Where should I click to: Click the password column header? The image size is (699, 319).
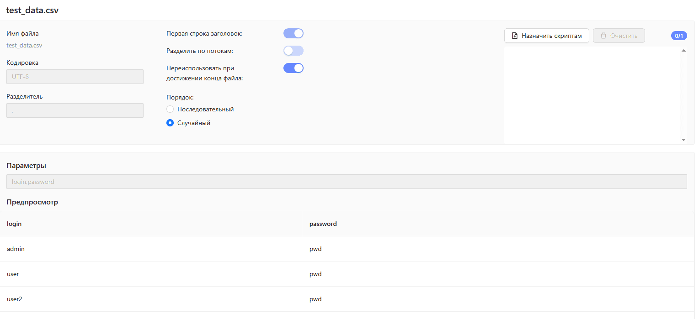498,224
